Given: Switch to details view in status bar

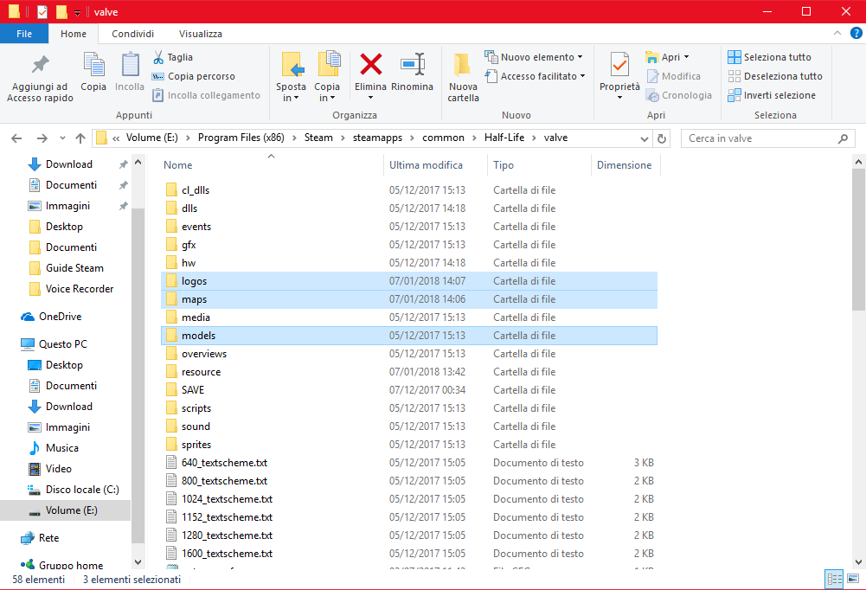Looking at the screenshot, I should 834,579.
